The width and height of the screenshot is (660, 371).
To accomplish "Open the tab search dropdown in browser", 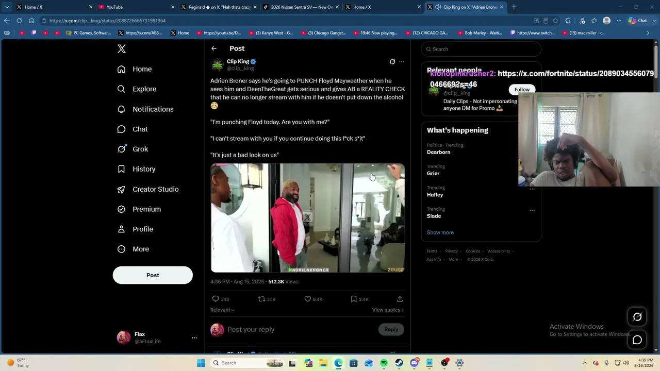I will [x=6, y=7].
